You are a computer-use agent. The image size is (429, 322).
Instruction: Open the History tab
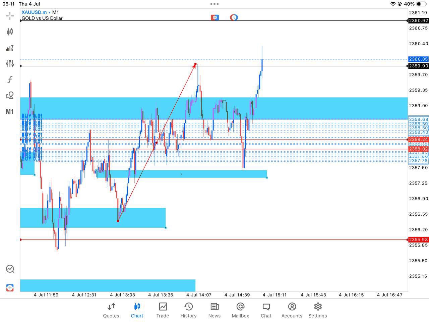[188, 310]
